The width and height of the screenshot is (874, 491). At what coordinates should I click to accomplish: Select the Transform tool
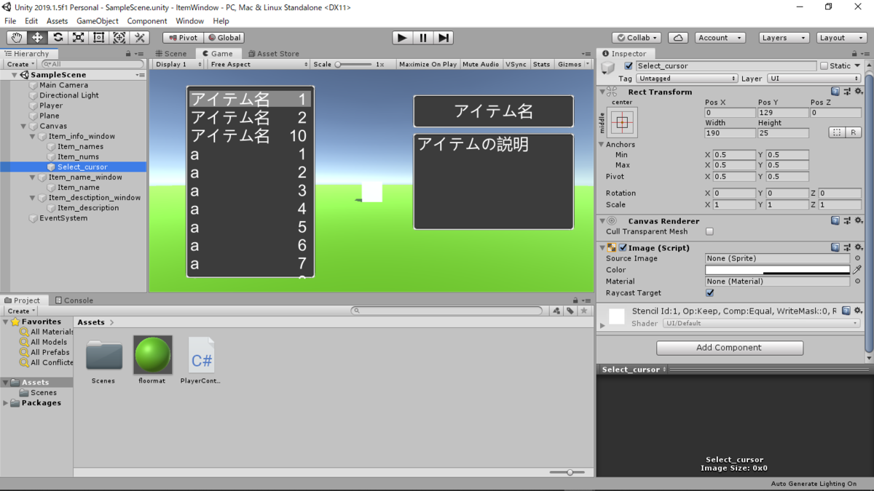tap(119, 38)
